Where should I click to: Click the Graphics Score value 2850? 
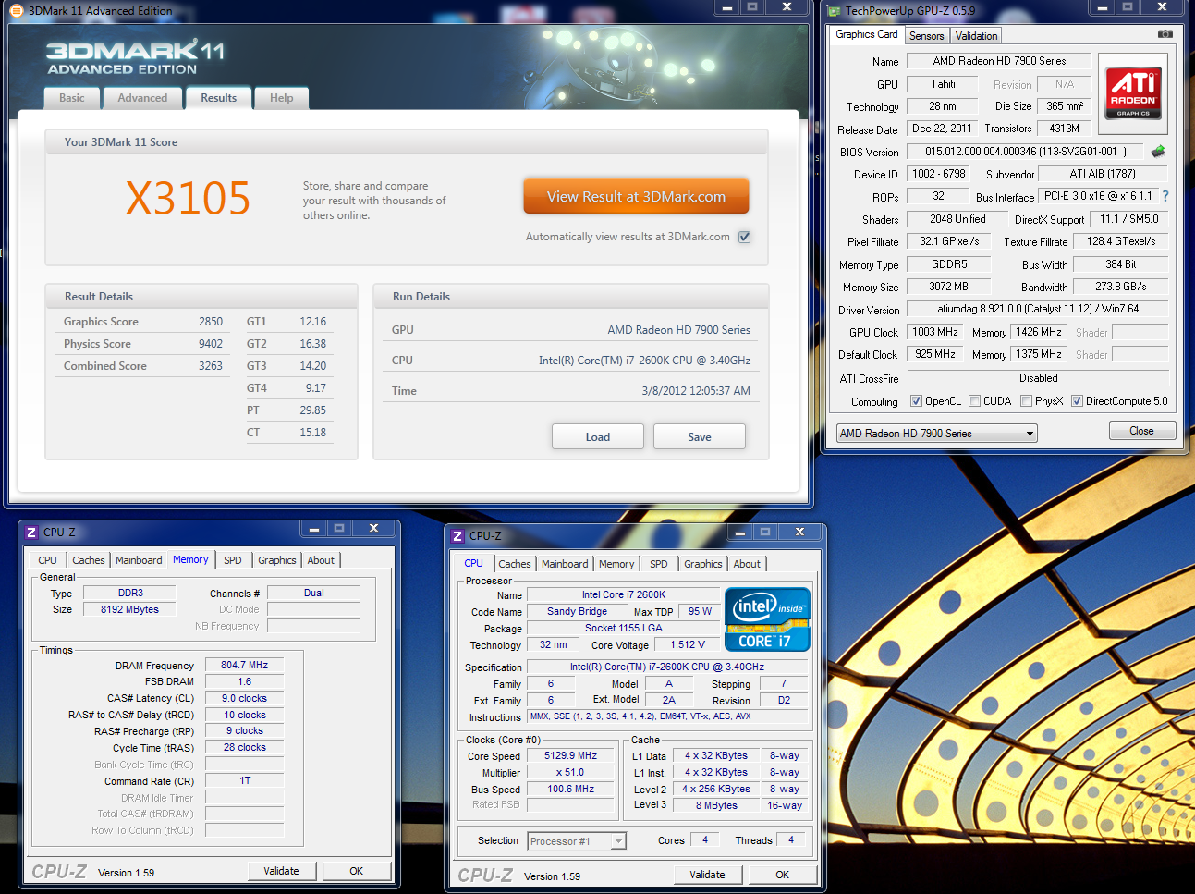(x=211, y=322)
